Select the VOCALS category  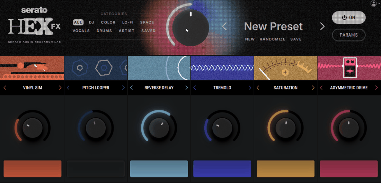81,31
